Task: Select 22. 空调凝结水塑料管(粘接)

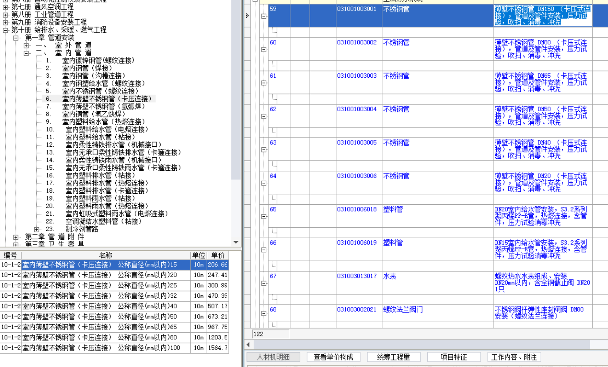Action: 94,221
